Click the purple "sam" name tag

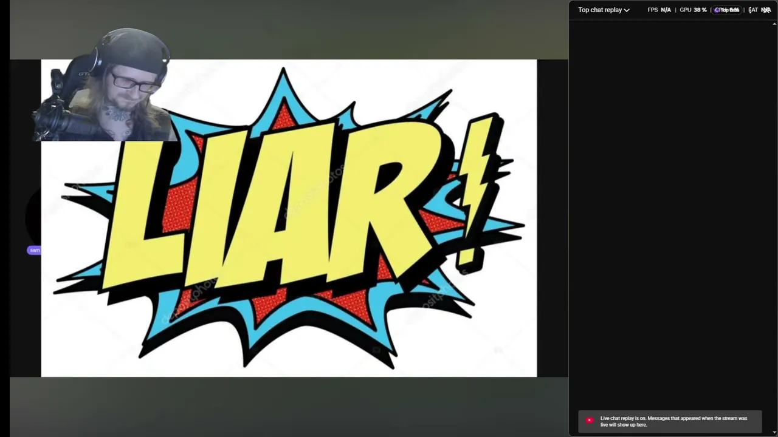click(34, 250)
